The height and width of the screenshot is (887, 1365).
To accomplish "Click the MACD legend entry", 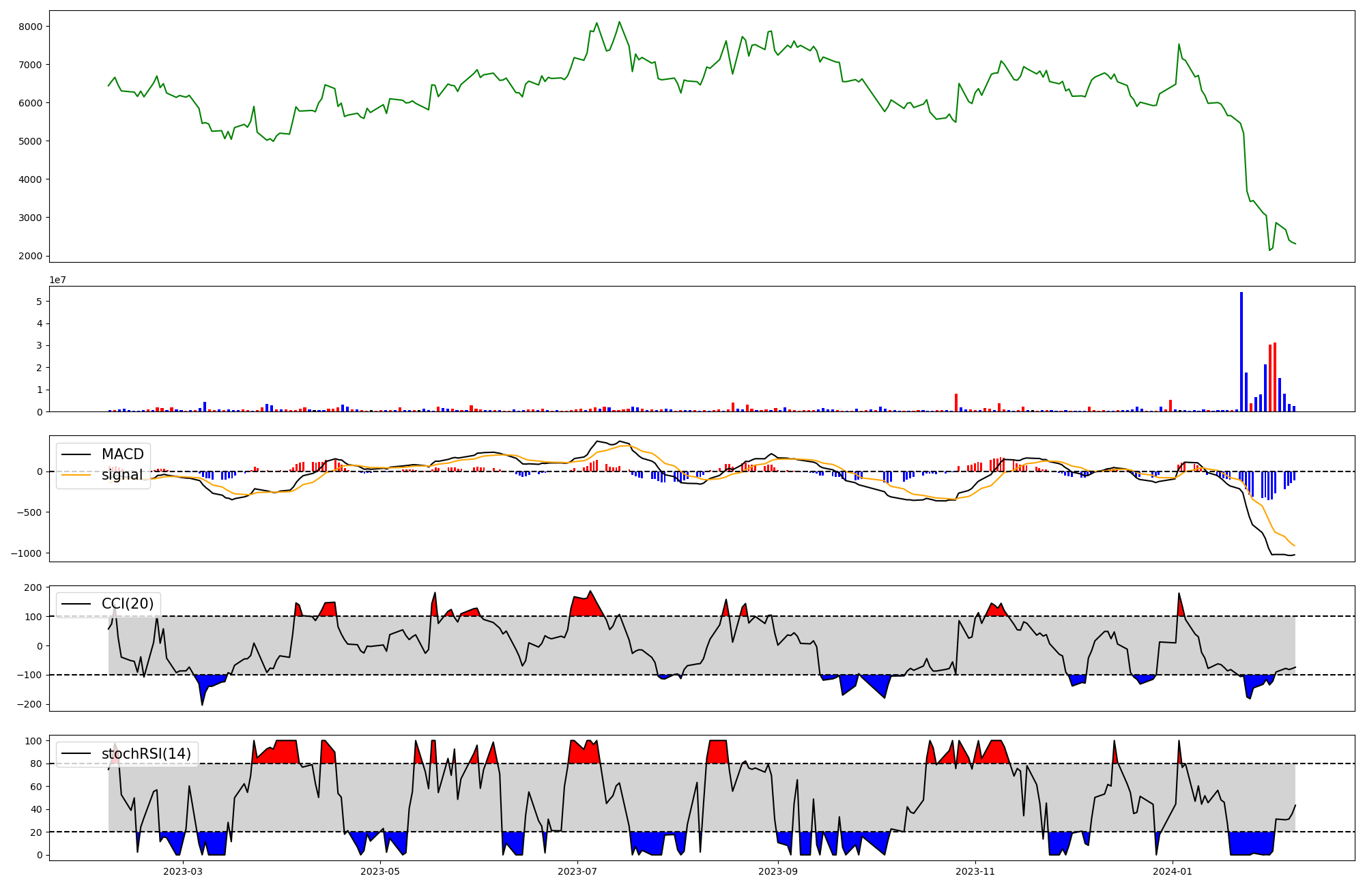I will click(x=122, y=454).
